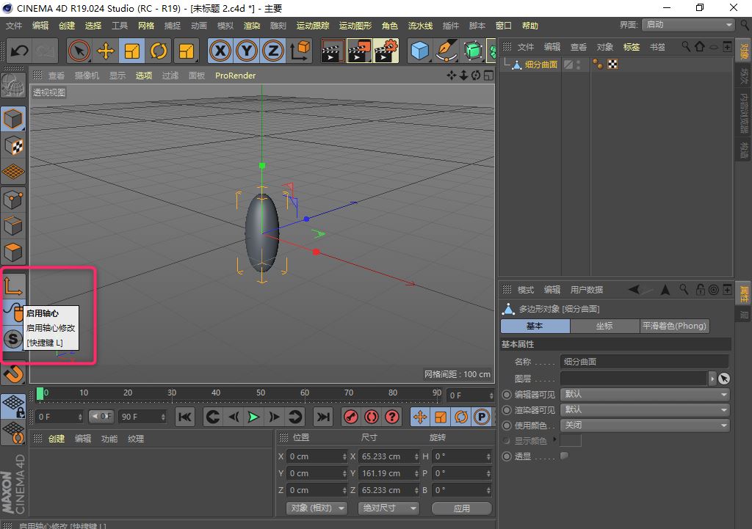752x529 pixels.
Task: Pick the Rotate tool in the top toolbar
Action: pos(159,51)
